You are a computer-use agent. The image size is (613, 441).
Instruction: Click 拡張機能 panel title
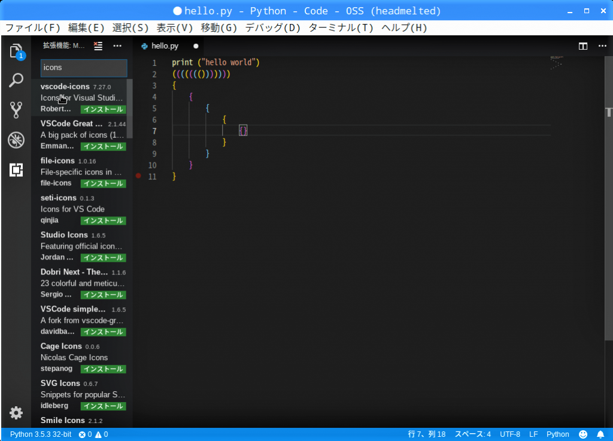coord(63,46)
